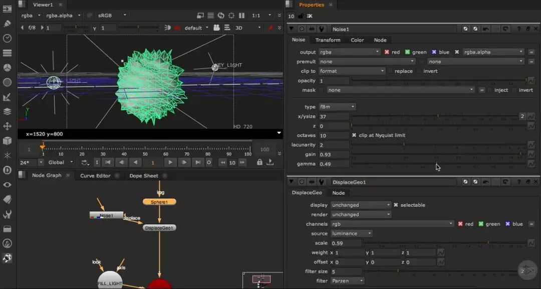The height and width of the screenshot is (289, 541).
Task: Switch to the Curve Editor tab
Action: click(95, 176)
